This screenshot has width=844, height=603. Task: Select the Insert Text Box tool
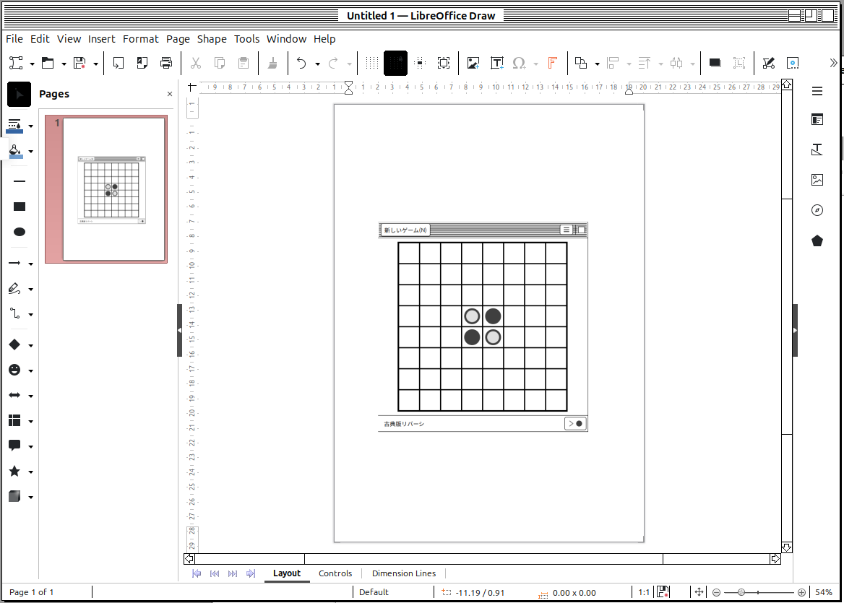click(497, 64)
